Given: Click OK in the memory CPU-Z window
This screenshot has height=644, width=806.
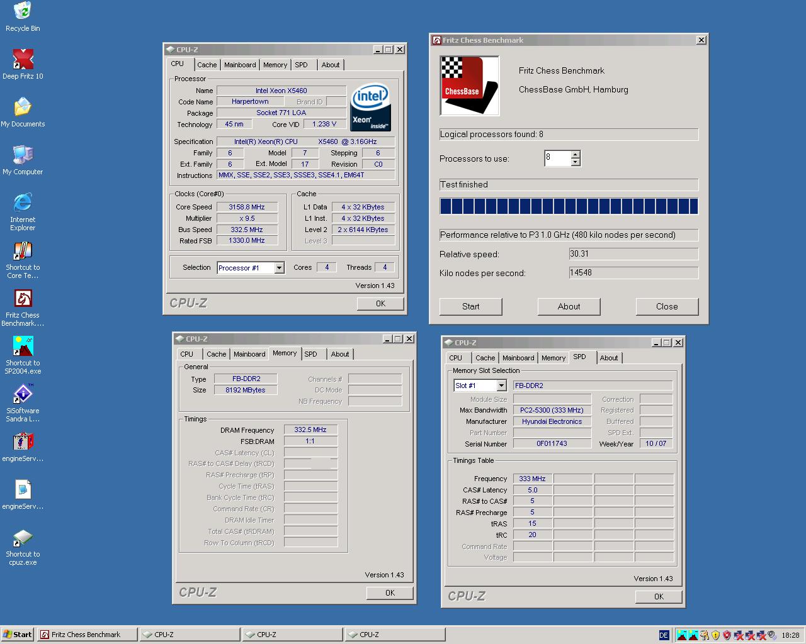Looking at the screenshot, I should pos(390,593).
